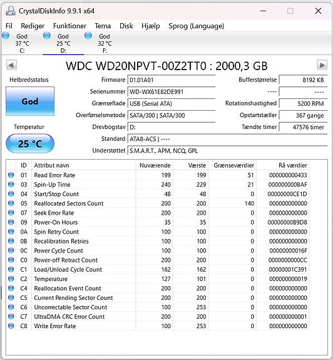Screen dimensions: 333x360
Task: Click the status dot for Reallocated Sectors Count
Action: coord(11,203)
